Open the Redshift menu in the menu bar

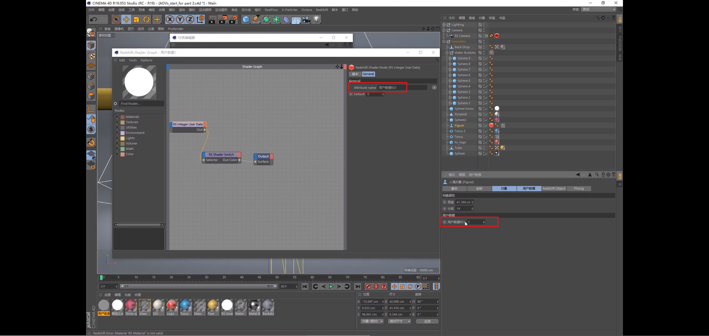pyautogui.click(x=322, y=10)
